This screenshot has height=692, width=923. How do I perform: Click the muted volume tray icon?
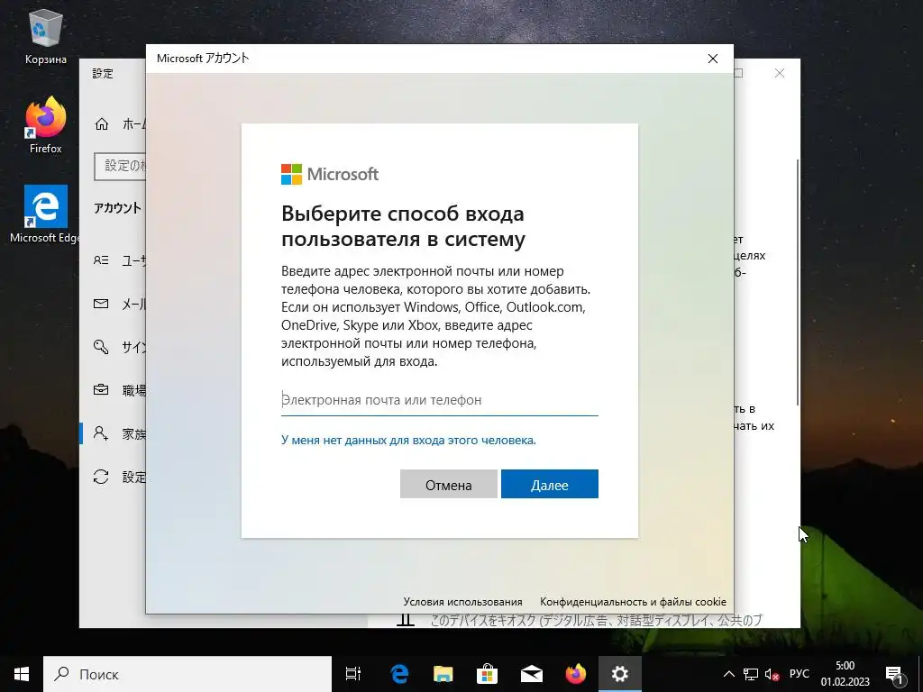pyautogui.click(x=772, y=674)
